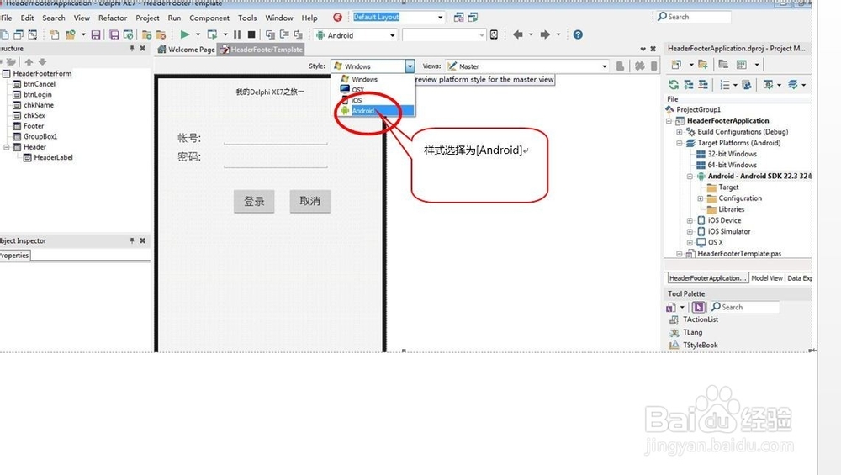This screenshot has height=475, width=841.
Task: Open the Component menu
Action: [x=209, y=18]
